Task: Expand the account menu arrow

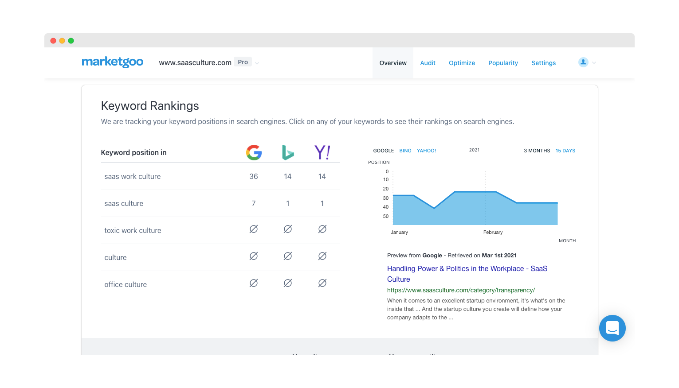Action: click(594, 63)
